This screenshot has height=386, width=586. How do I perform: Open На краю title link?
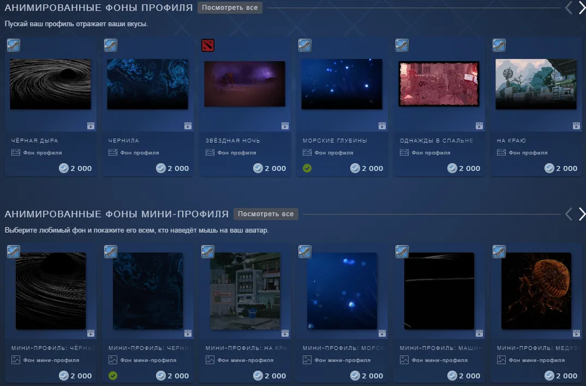tap(511, 141)
